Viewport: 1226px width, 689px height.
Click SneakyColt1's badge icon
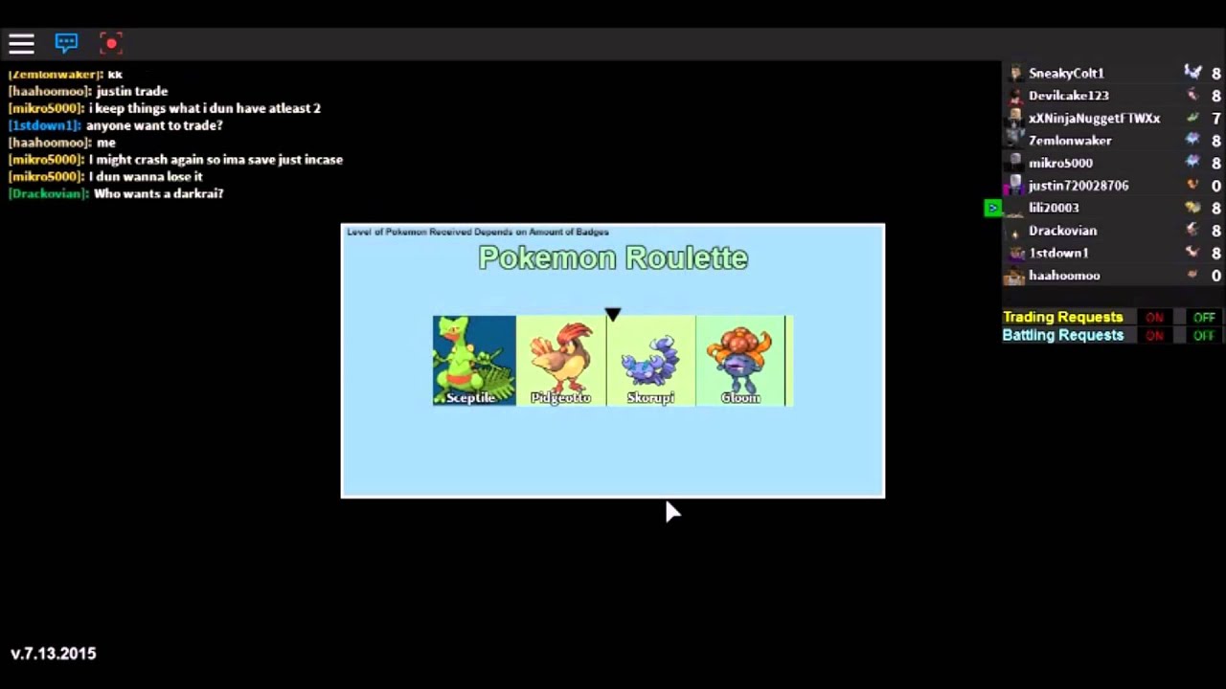point(1192,72)
